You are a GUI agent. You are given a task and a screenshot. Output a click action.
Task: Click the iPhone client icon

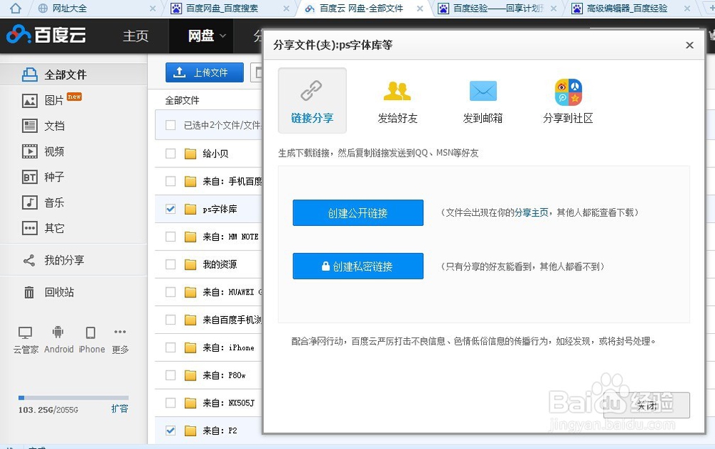click(x=91, y=332)
